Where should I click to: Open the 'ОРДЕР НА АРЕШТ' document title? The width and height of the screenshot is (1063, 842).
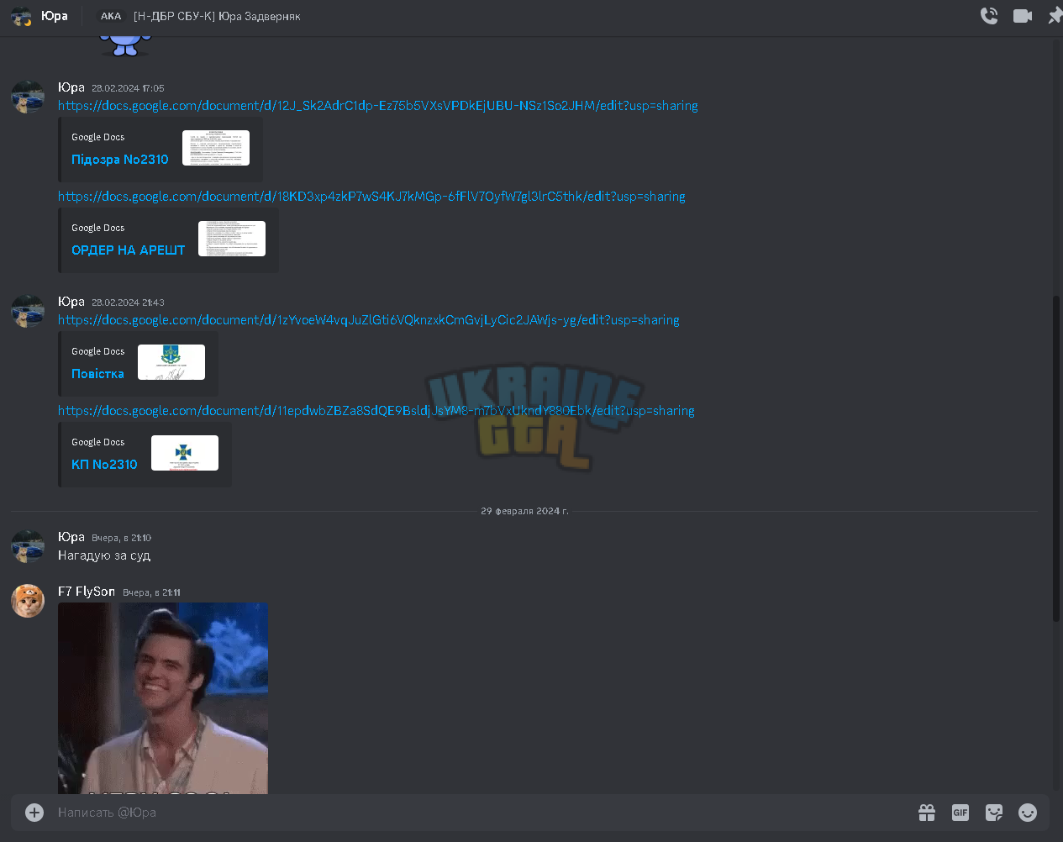coord(128,250)
